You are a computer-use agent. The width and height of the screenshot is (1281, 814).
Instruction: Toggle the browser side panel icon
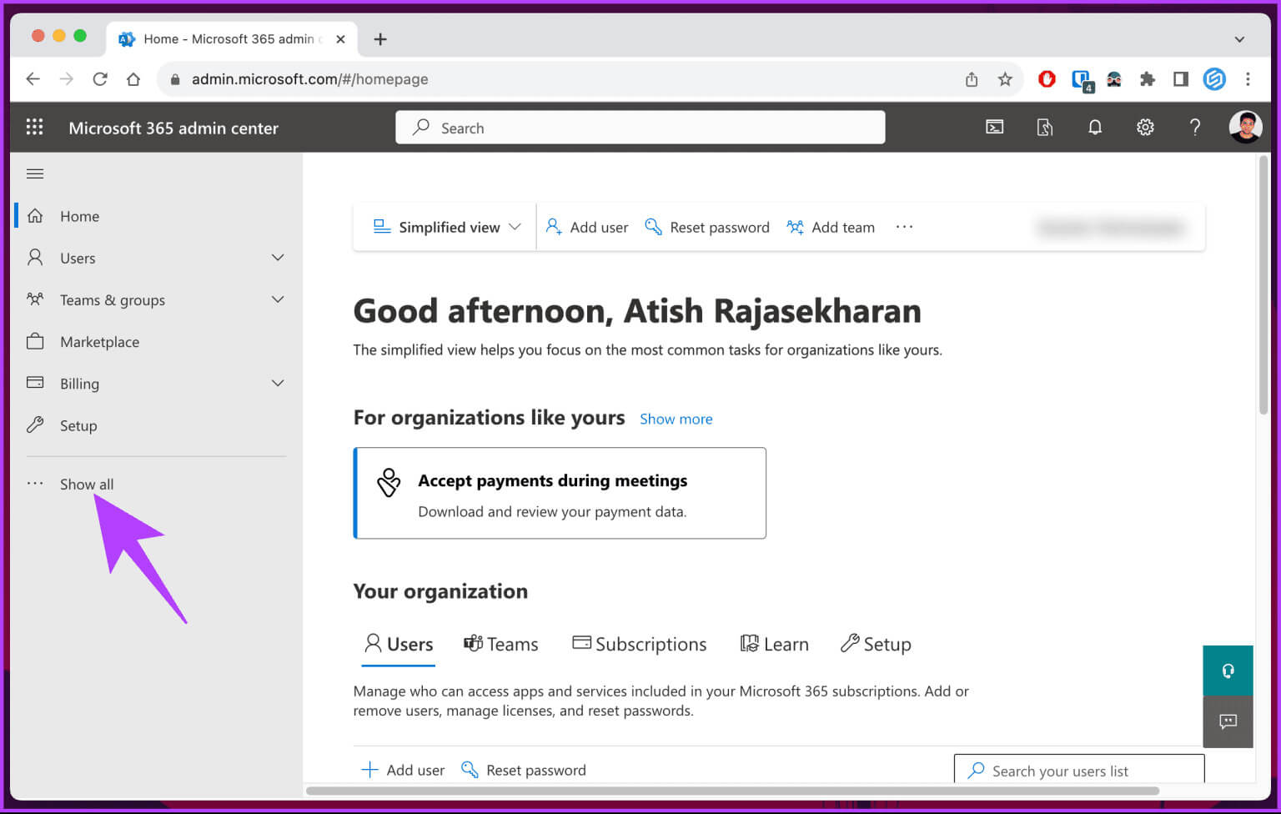point(1181,79)
